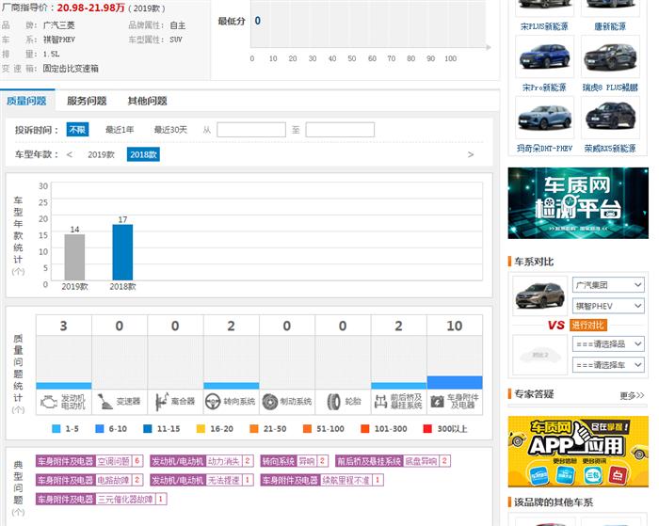The height and width of the screenshot is (526, 659).
Task: Click the front/rear axle suspension icon
Action: 380,402
